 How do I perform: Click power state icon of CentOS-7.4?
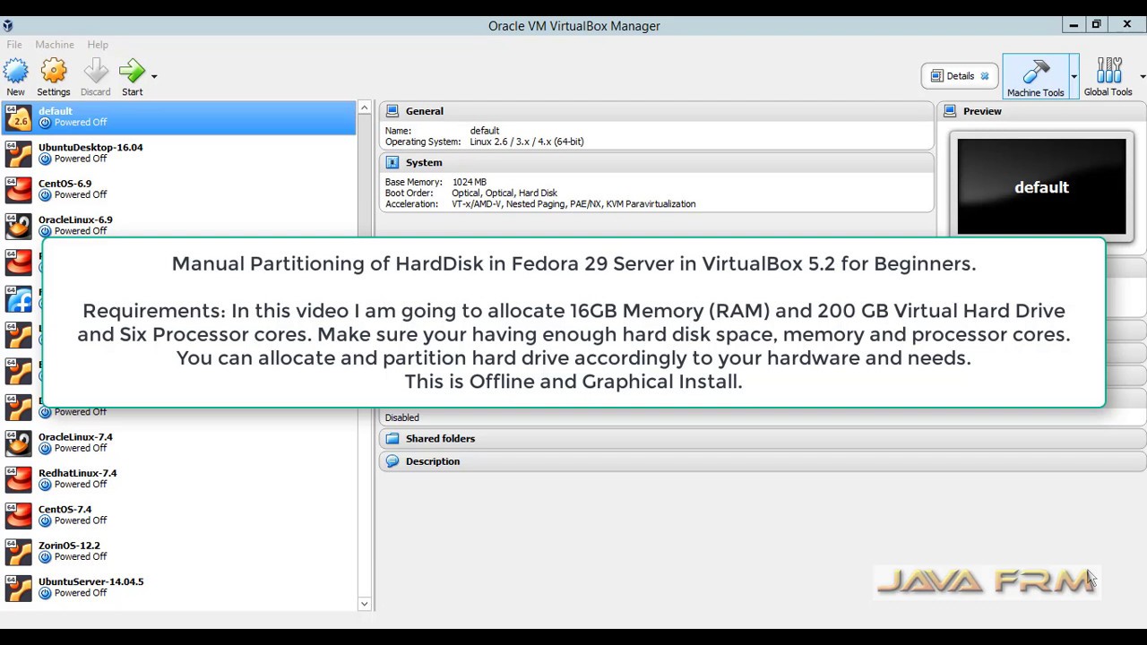pyautogui.click(x=45, y=520)
